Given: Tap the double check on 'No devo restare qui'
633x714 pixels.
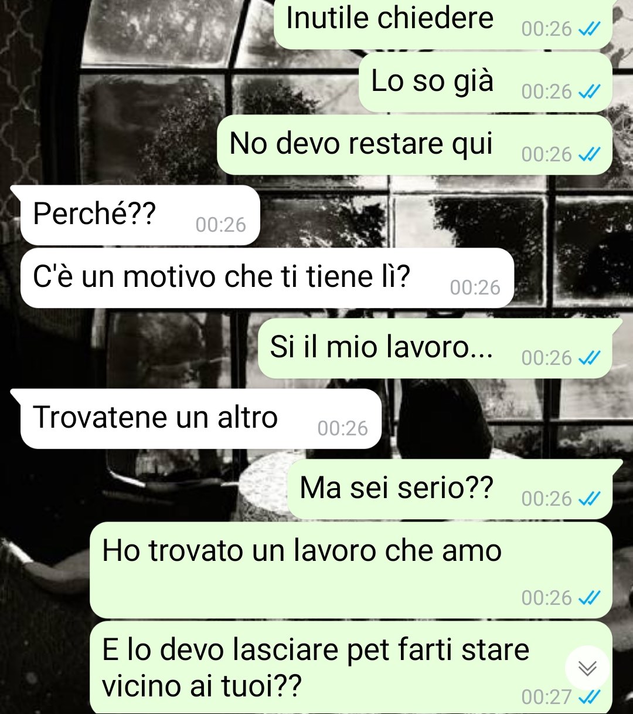Looking at the screenshot, I should [589, 155].
